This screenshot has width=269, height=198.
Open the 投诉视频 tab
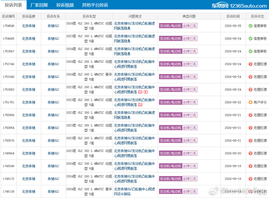click(x=65, y=5)
